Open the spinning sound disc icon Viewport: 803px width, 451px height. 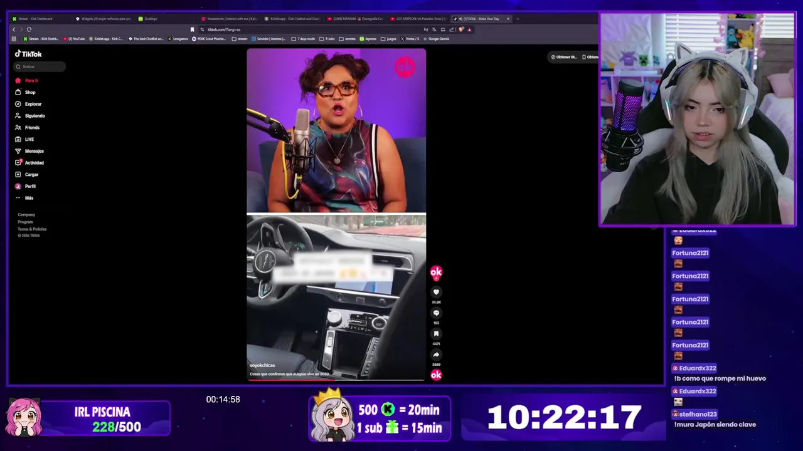(436, 375)
